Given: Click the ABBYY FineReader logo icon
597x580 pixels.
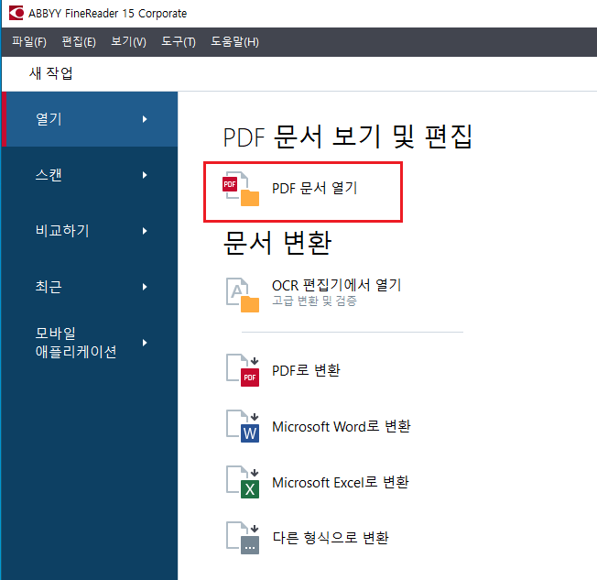Looking at the screenshot, I should (16, 13).
